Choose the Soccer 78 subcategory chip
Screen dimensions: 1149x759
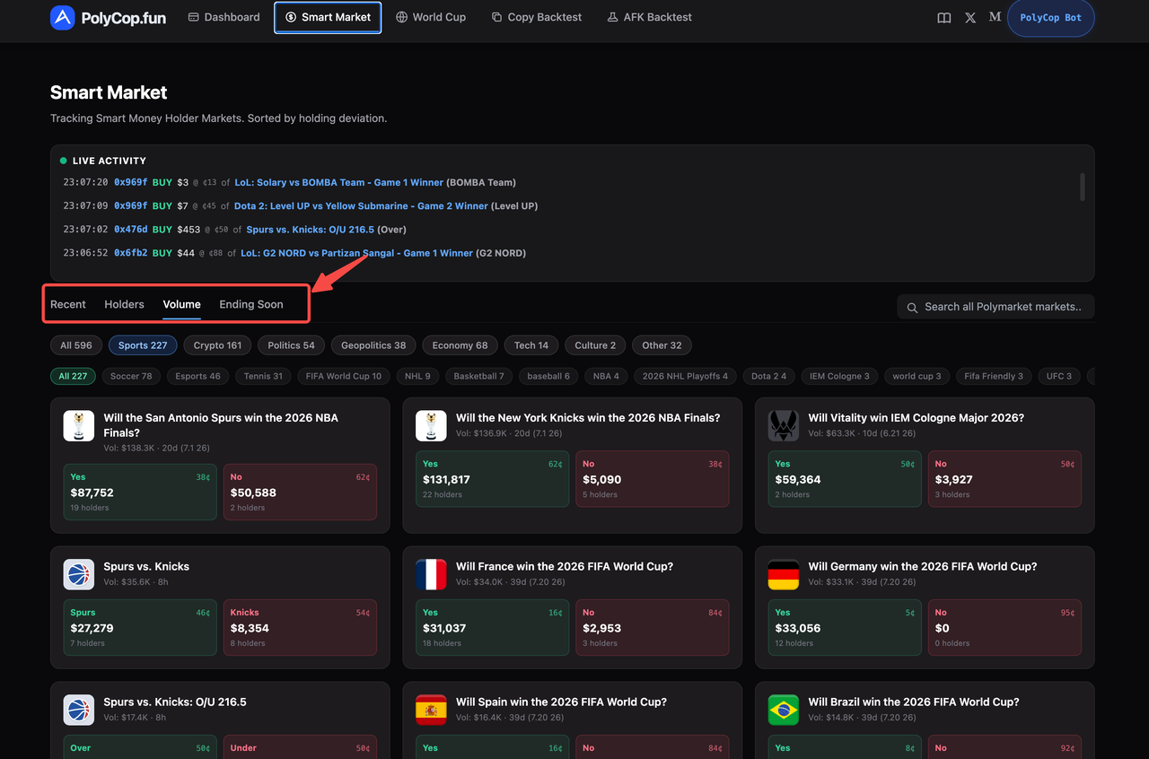131,376
